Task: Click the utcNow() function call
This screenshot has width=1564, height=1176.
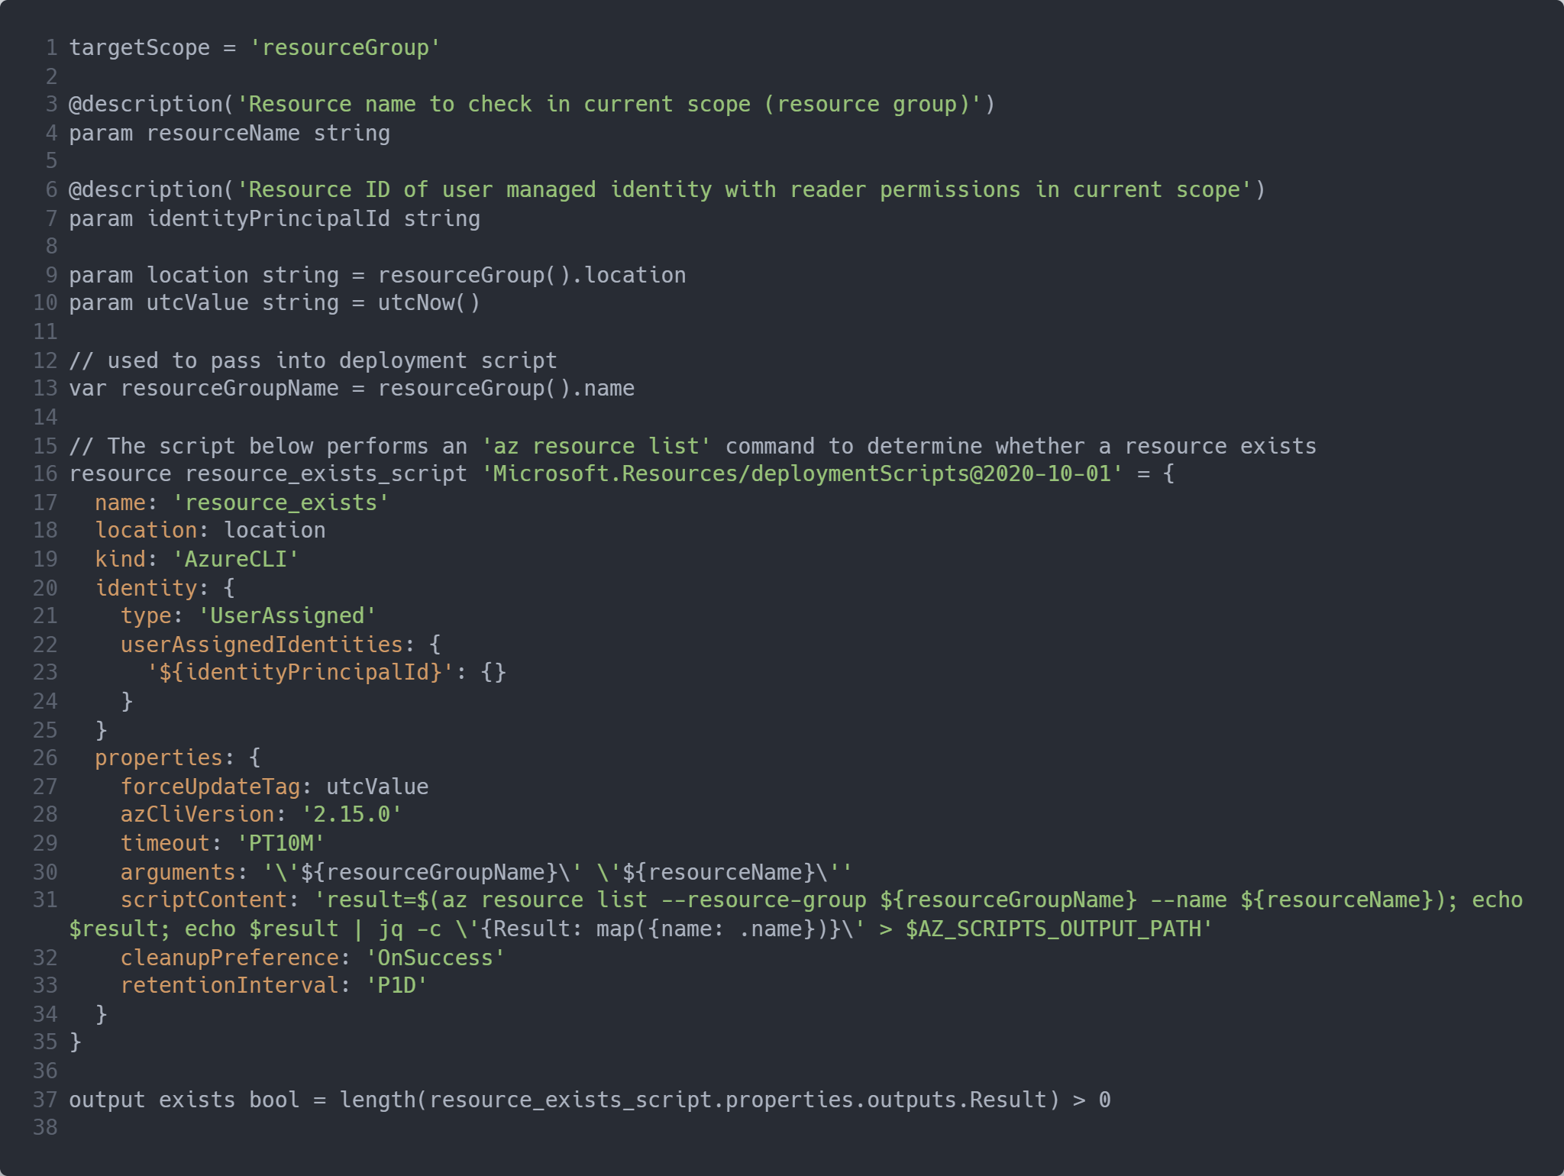Action: (x=428, y=303)
